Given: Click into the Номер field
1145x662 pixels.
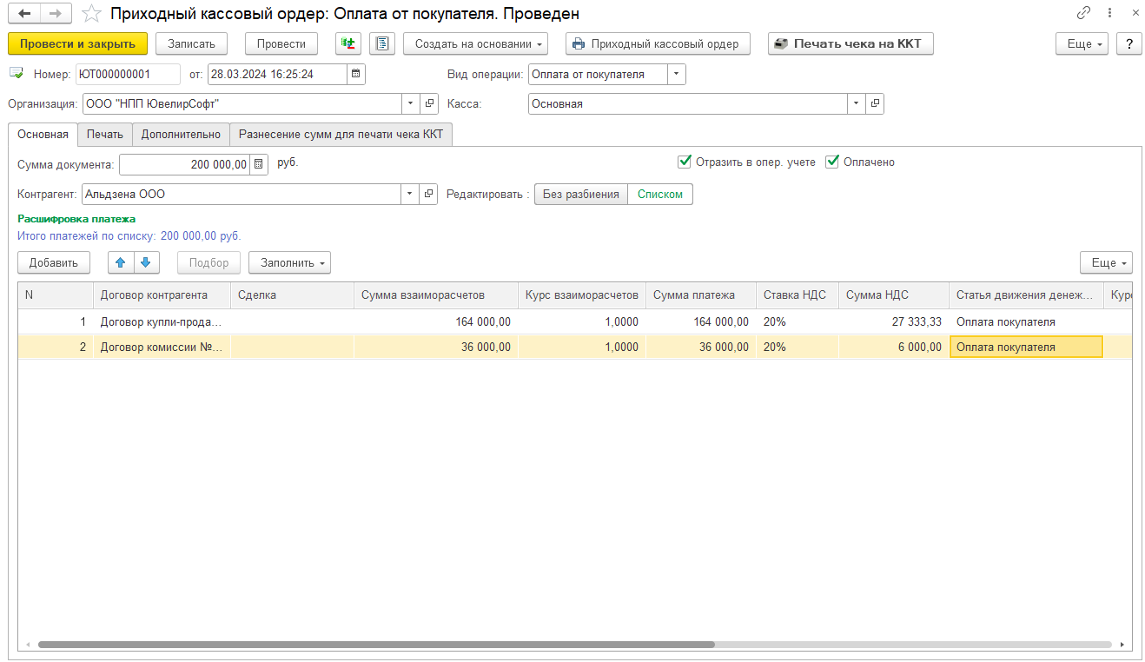Looking at the screenshot, I should coord(128,75).
